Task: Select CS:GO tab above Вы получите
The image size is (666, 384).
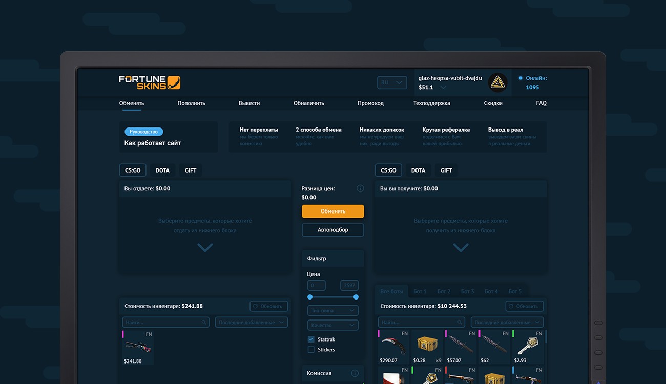Action: [x=388, y=170]
